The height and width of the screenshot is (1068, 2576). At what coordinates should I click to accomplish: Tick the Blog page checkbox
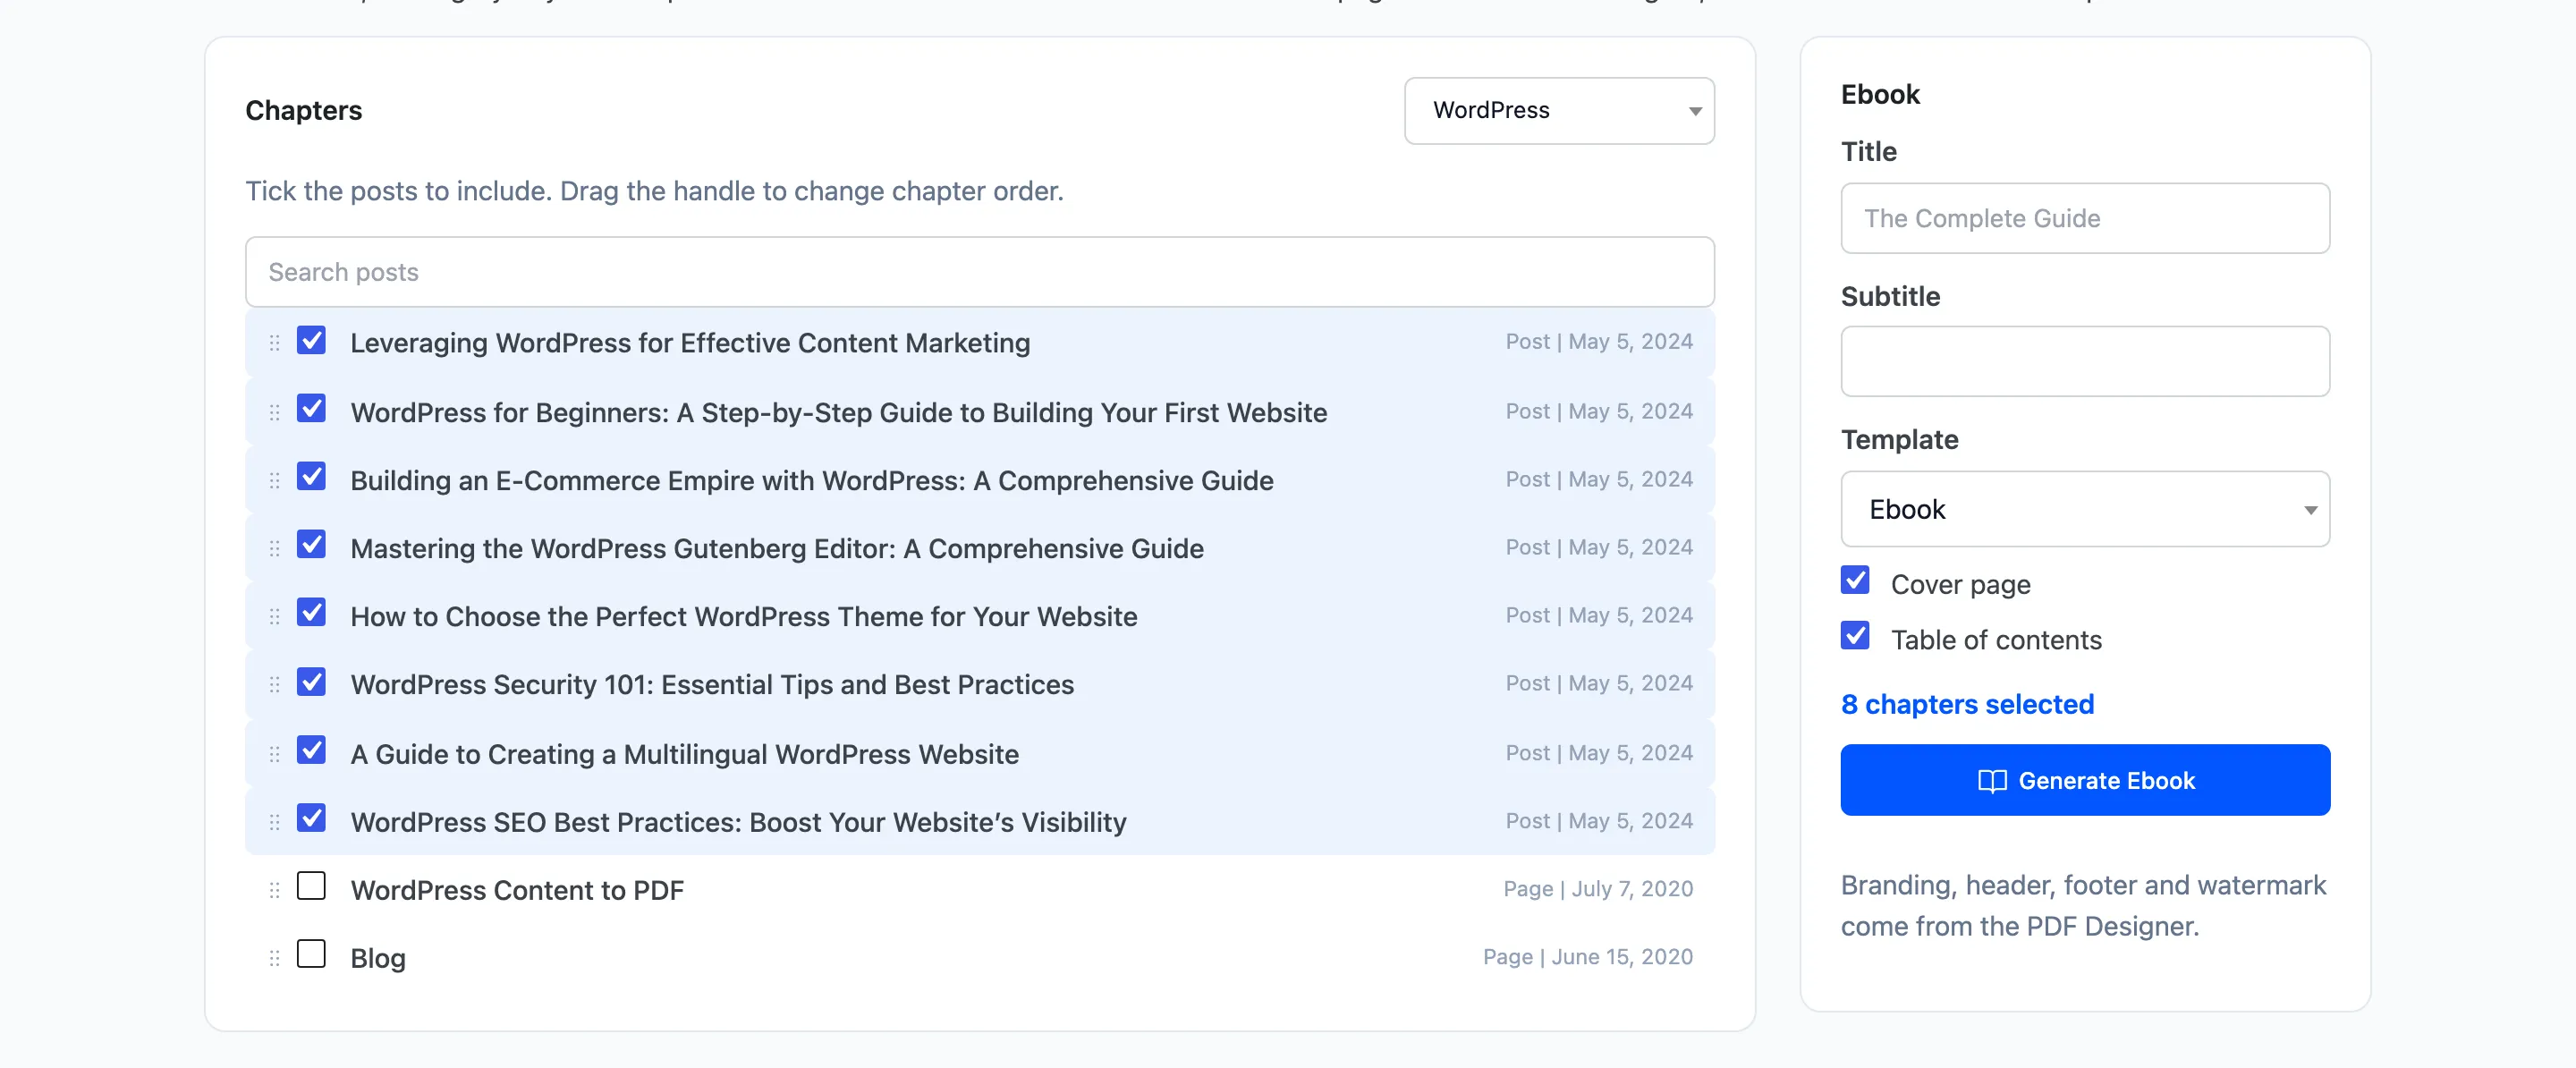[311, 954]
